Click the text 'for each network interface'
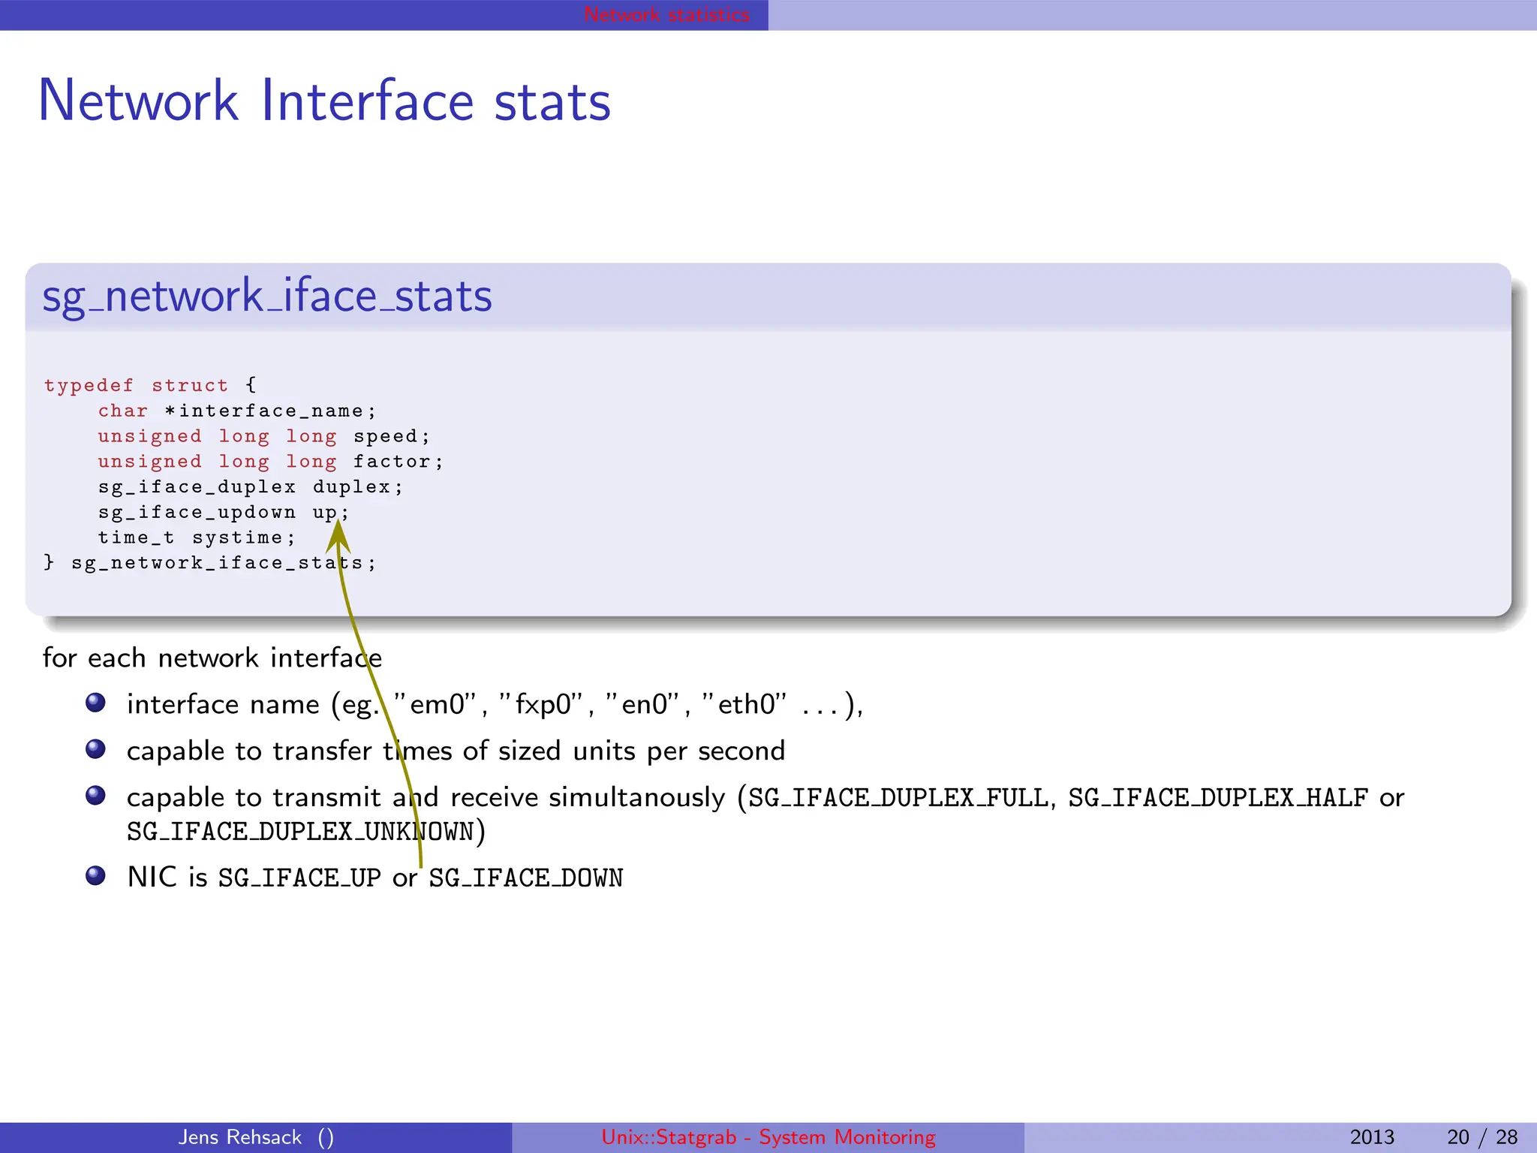 coord(212,658)
